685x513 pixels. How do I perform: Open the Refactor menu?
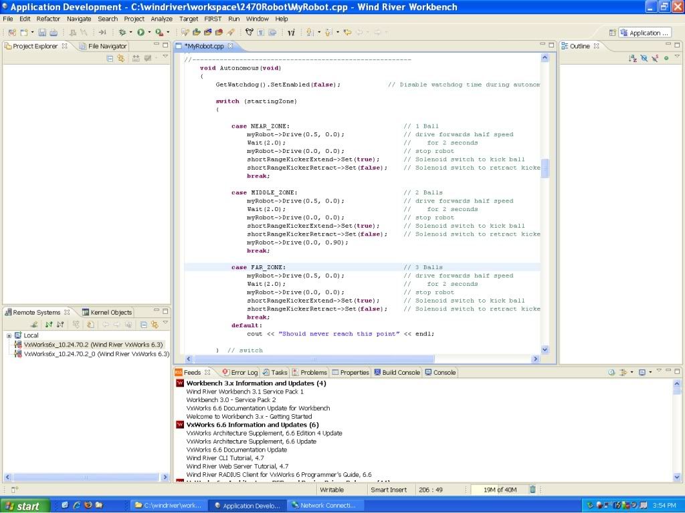pyautogui.click(x=48, y=19)
